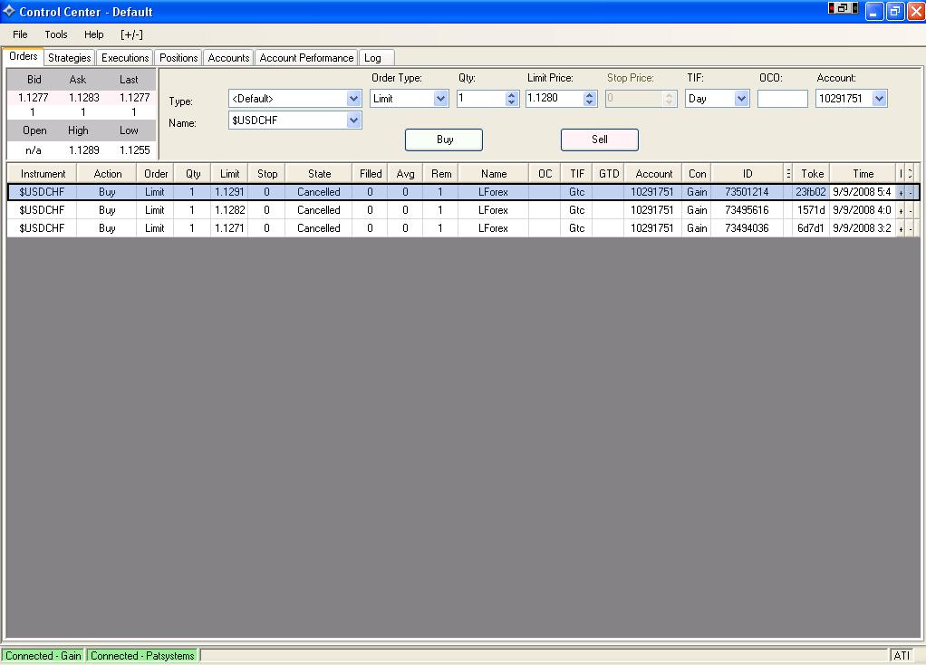Click the [+/-] menu item
The width and height of the screenshot is (926, 665).
coord(131,34)
